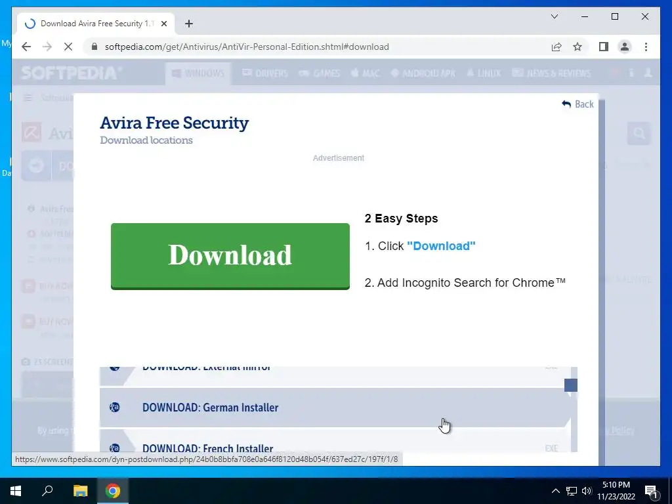The width and height of the screenshot is (672, 504).
Task: Click Chrome icon in taskbar
Action: (113, 491)
